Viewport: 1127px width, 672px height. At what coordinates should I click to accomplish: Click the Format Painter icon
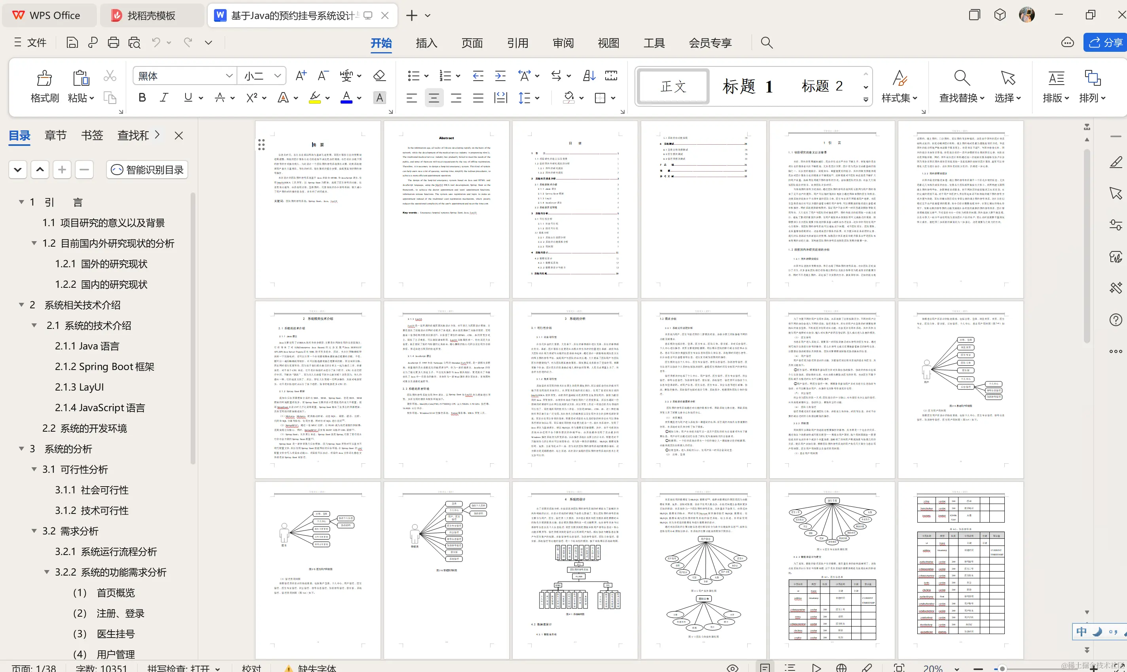[44, 79]
